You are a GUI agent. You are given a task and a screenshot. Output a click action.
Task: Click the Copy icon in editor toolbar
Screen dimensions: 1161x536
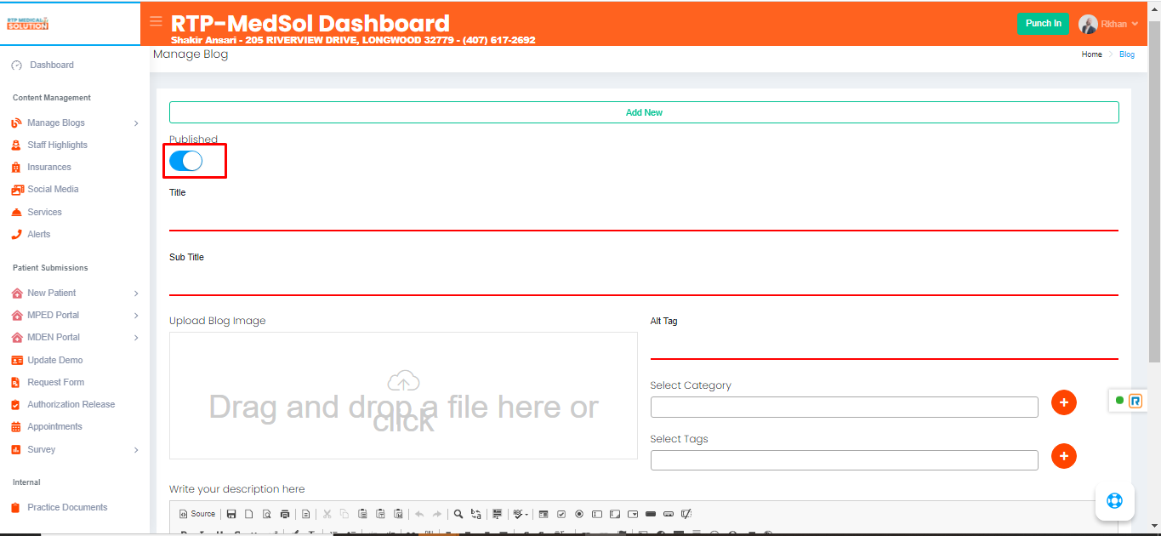344,514
